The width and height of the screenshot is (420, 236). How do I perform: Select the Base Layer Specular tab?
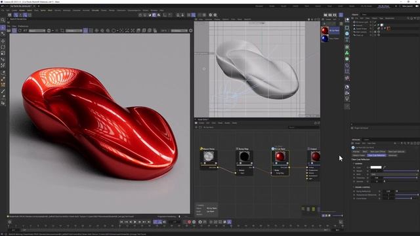396,151
